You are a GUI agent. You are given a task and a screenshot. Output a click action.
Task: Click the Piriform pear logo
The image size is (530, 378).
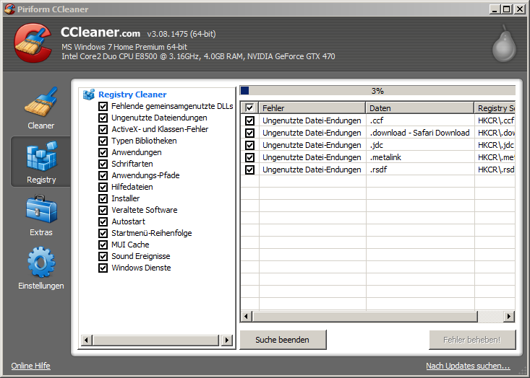coord(504,43)
